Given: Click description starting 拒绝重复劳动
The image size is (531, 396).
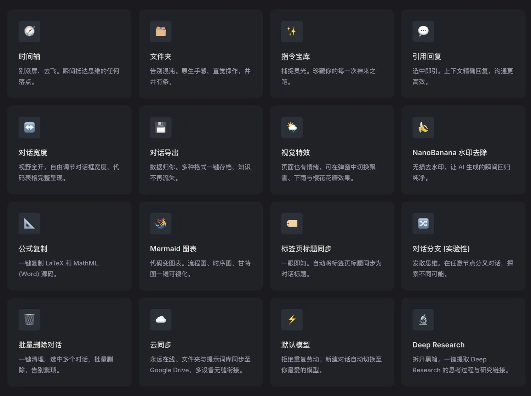Looking at the screenshot, I should [x=332, y=365].
